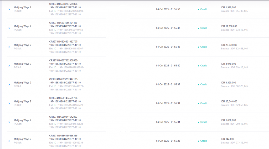Select the Credit indicator on the 01:55:31 row

(x=203, y=122)
